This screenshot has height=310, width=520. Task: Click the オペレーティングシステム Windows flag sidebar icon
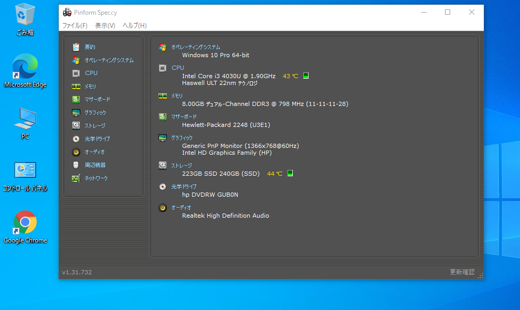pyautogui.click(x=76, y=60)
